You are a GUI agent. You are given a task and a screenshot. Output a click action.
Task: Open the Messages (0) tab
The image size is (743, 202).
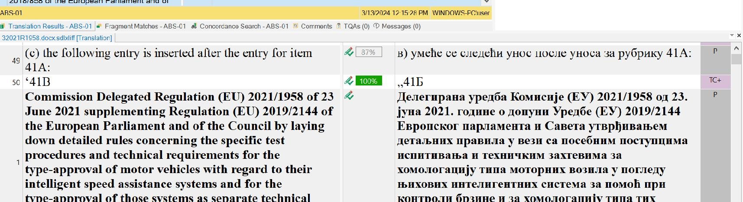(401, 26)
